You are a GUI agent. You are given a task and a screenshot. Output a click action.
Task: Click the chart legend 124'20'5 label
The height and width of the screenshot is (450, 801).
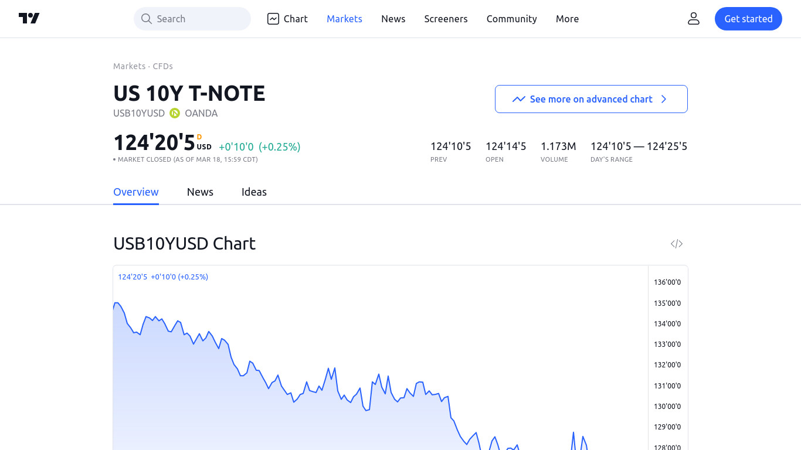coord(133,277)
